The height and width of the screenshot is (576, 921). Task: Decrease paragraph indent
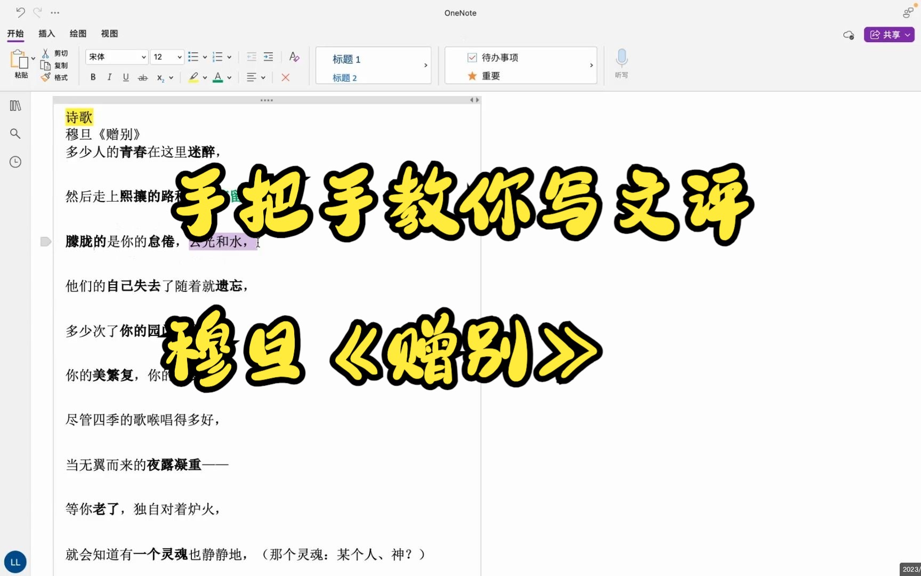(x=252, y=57)
